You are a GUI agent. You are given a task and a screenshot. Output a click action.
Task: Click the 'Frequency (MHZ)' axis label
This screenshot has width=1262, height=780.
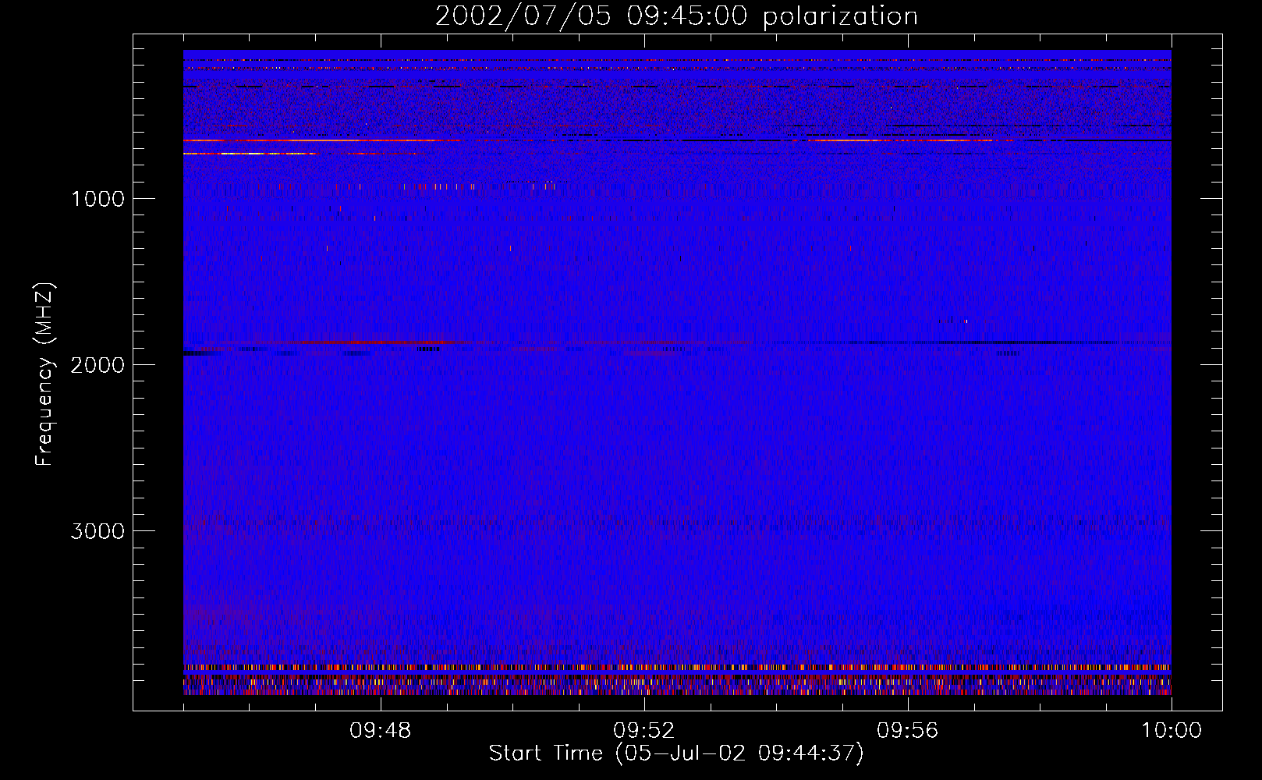pos(45,374)
